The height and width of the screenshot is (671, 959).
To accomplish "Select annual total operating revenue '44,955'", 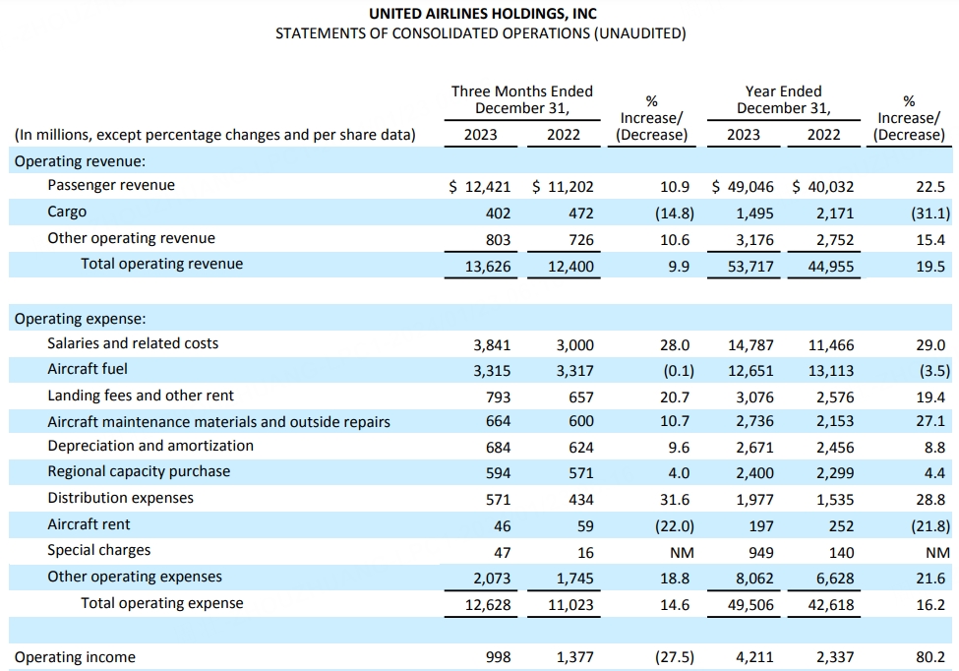I will 830,267.
